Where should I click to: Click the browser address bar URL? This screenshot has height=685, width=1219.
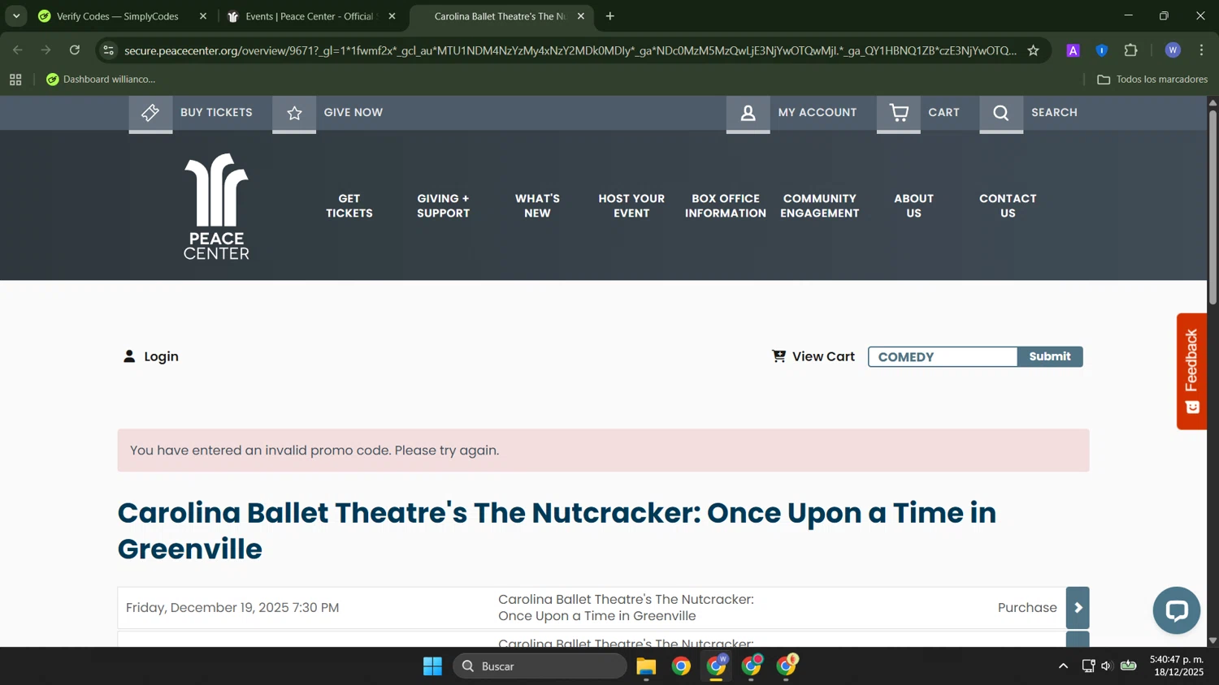click(570, 50)
